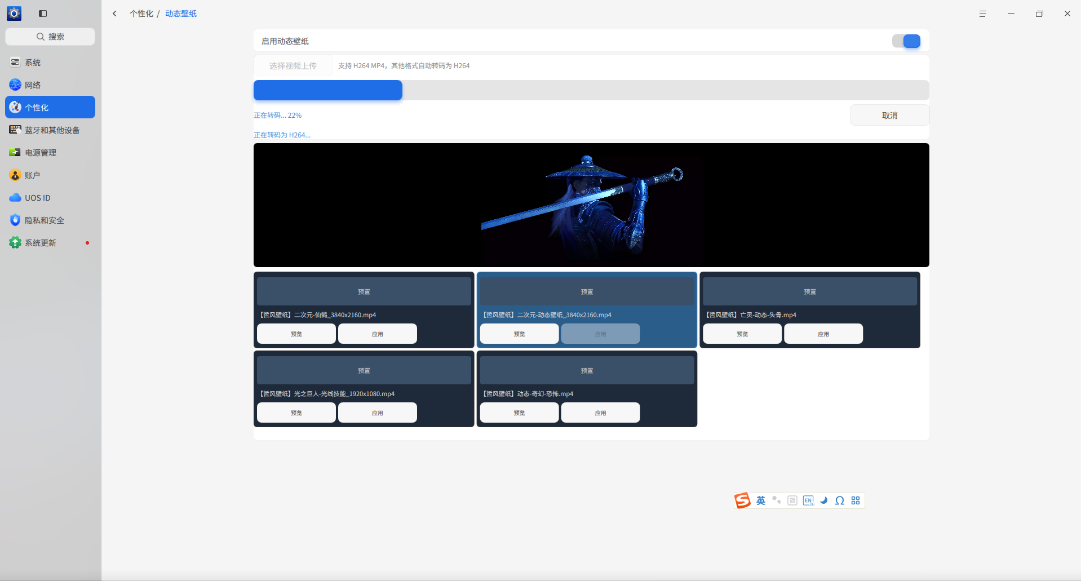
Task: Open the 网络 network settings icon
Action: tap(15, 85)
